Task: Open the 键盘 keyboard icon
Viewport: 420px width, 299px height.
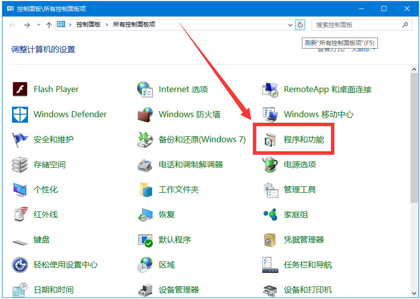Action: tap(20, 242)
